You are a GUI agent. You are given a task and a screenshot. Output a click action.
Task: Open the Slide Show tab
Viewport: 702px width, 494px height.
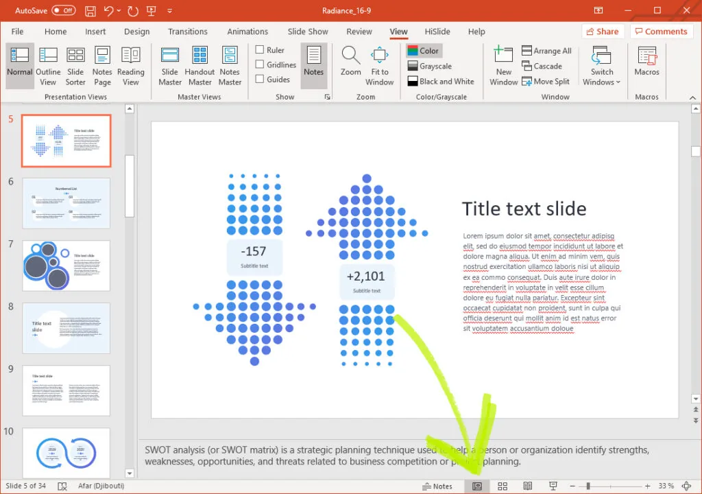pyautogui.click(x=308, y=32)
